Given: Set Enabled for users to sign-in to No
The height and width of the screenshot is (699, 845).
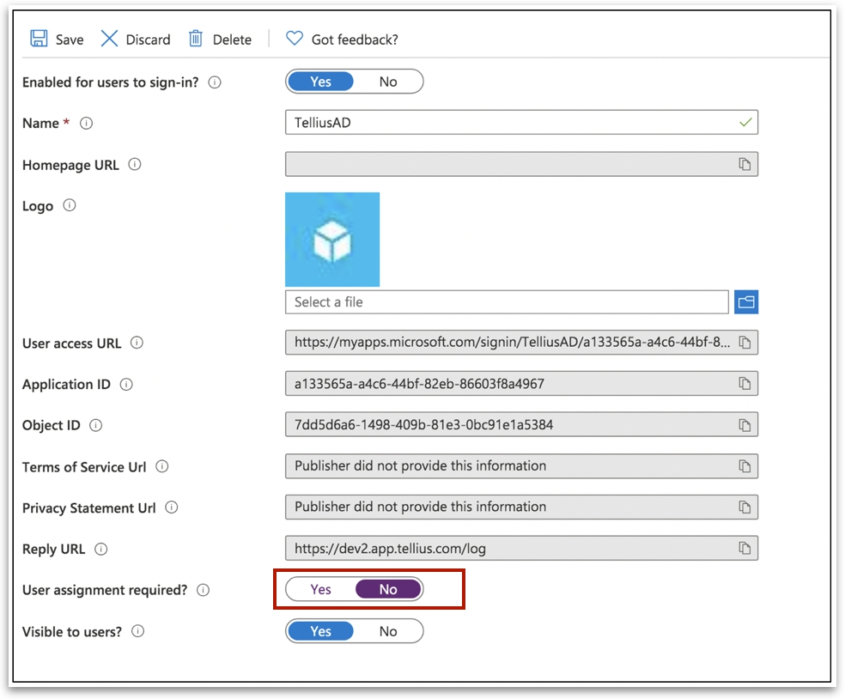Looking at the screenshot, I should click(388, 82).
